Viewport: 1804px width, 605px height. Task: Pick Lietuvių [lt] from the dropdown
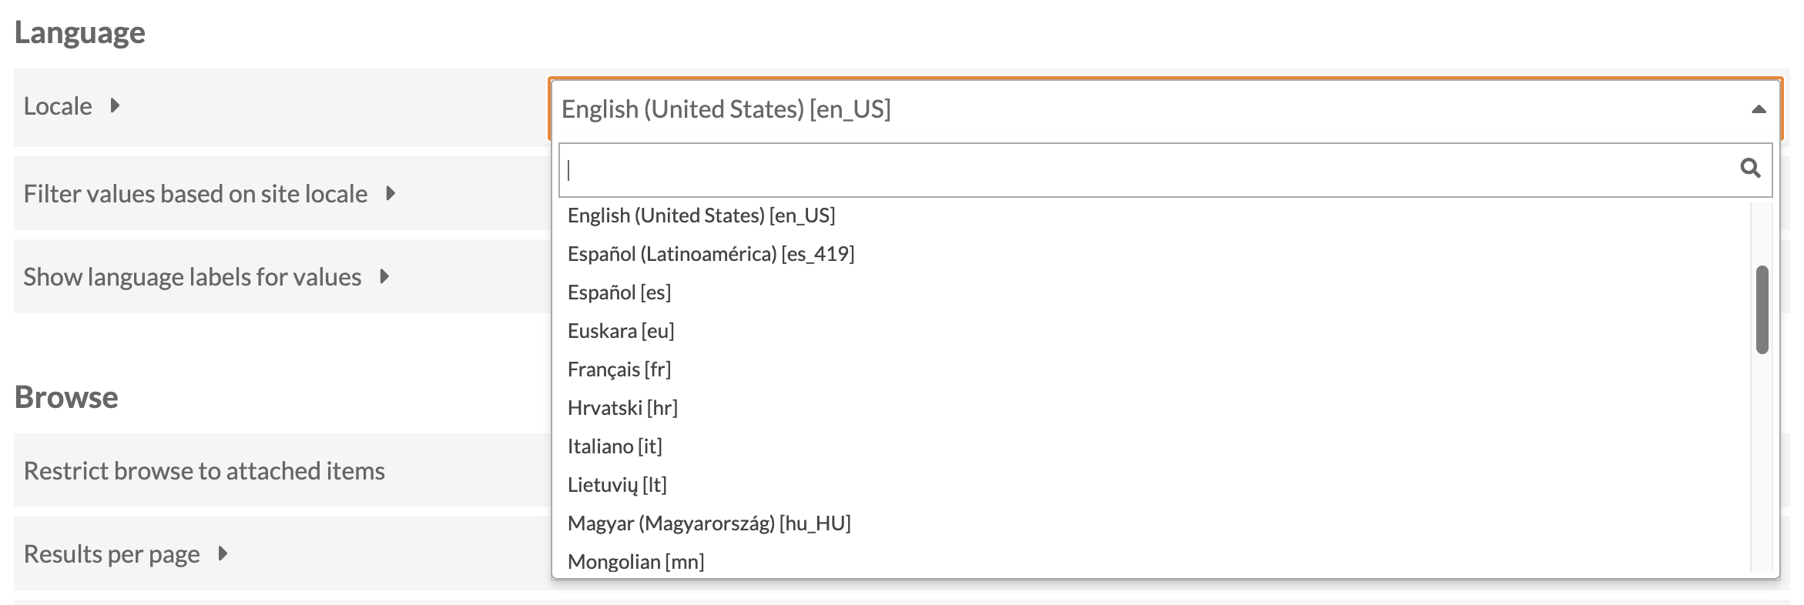616,485
